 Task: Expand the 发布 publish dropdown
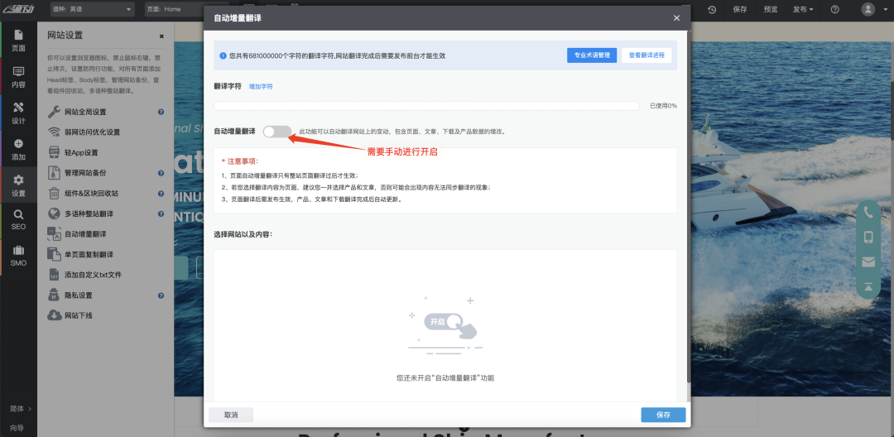coord(803,9)
